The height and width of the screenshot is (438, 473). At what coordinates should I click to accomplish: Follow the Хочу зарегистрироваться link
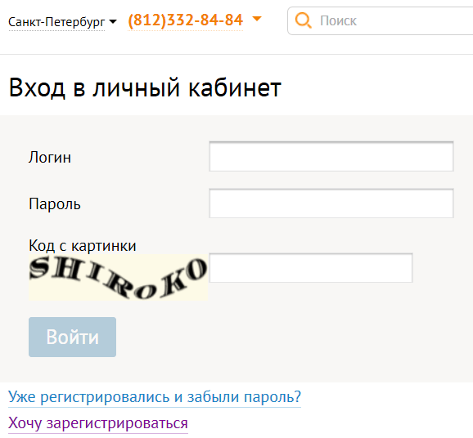98,423
